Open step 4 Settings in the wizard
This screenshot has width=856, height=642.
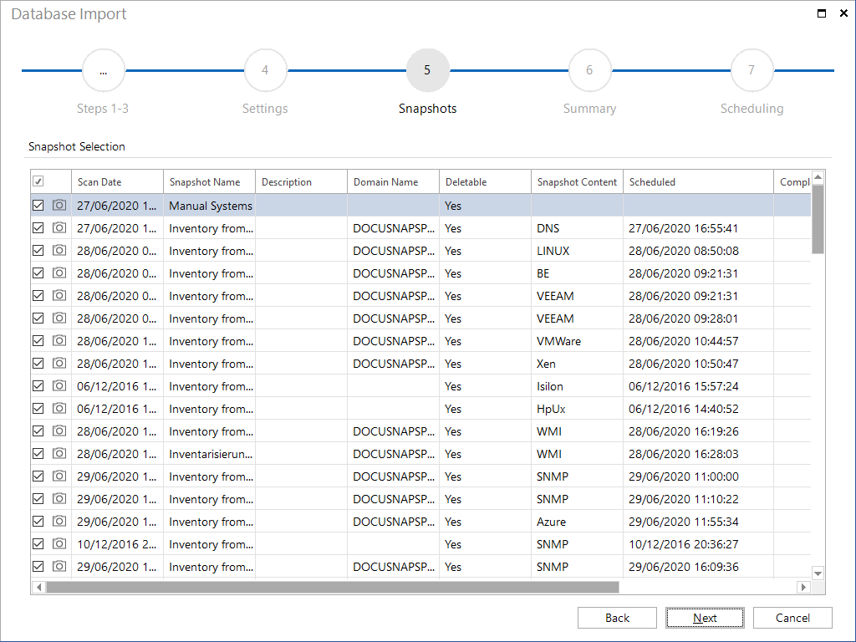[x=265, y=70]
